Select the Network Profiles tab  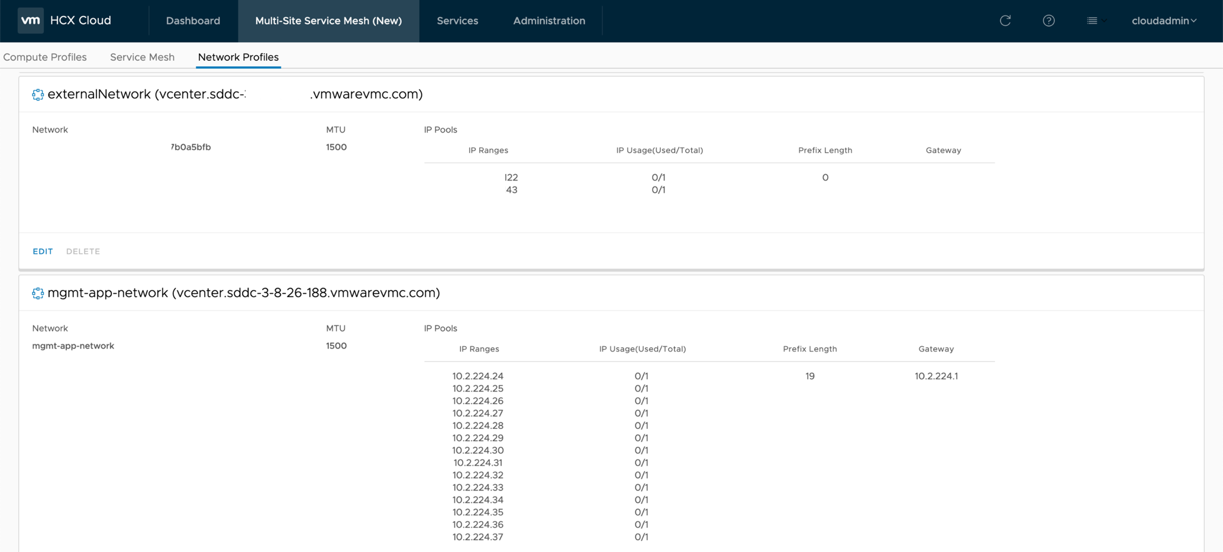point(238,57)
